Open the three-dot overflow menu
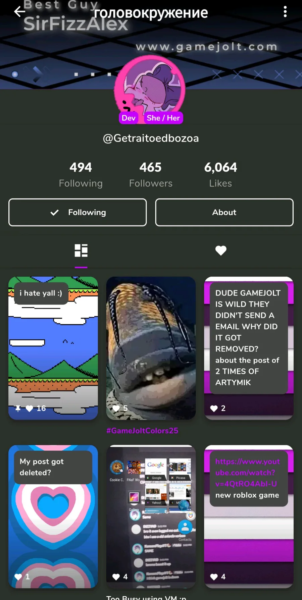The width and height of the screenshot is (302, 600). (285, 12)
